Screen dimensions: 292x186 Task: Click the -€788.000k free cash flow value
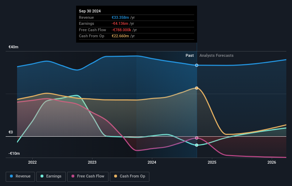click(121, 30)
